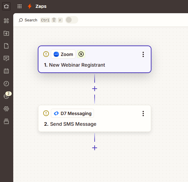Open the D7 Messaging step three-dot menu
The height and width of the screenshot is (182, 188).
click(143, 113)
